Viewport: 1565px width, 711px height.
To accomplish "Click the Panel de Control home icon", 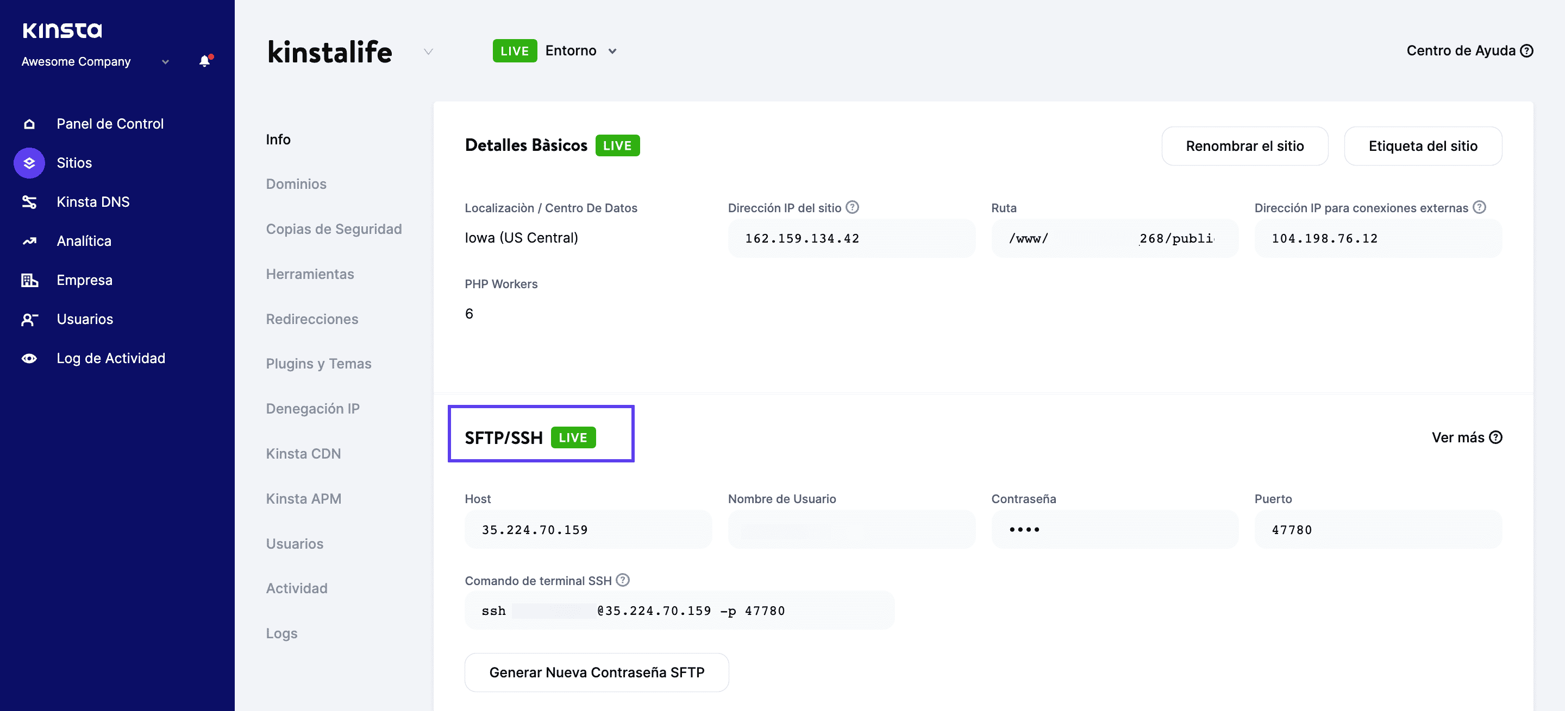I will coord(29,124).
